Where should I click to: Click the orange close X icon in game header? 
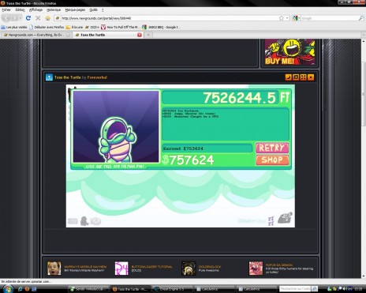(x=311, y=77)
